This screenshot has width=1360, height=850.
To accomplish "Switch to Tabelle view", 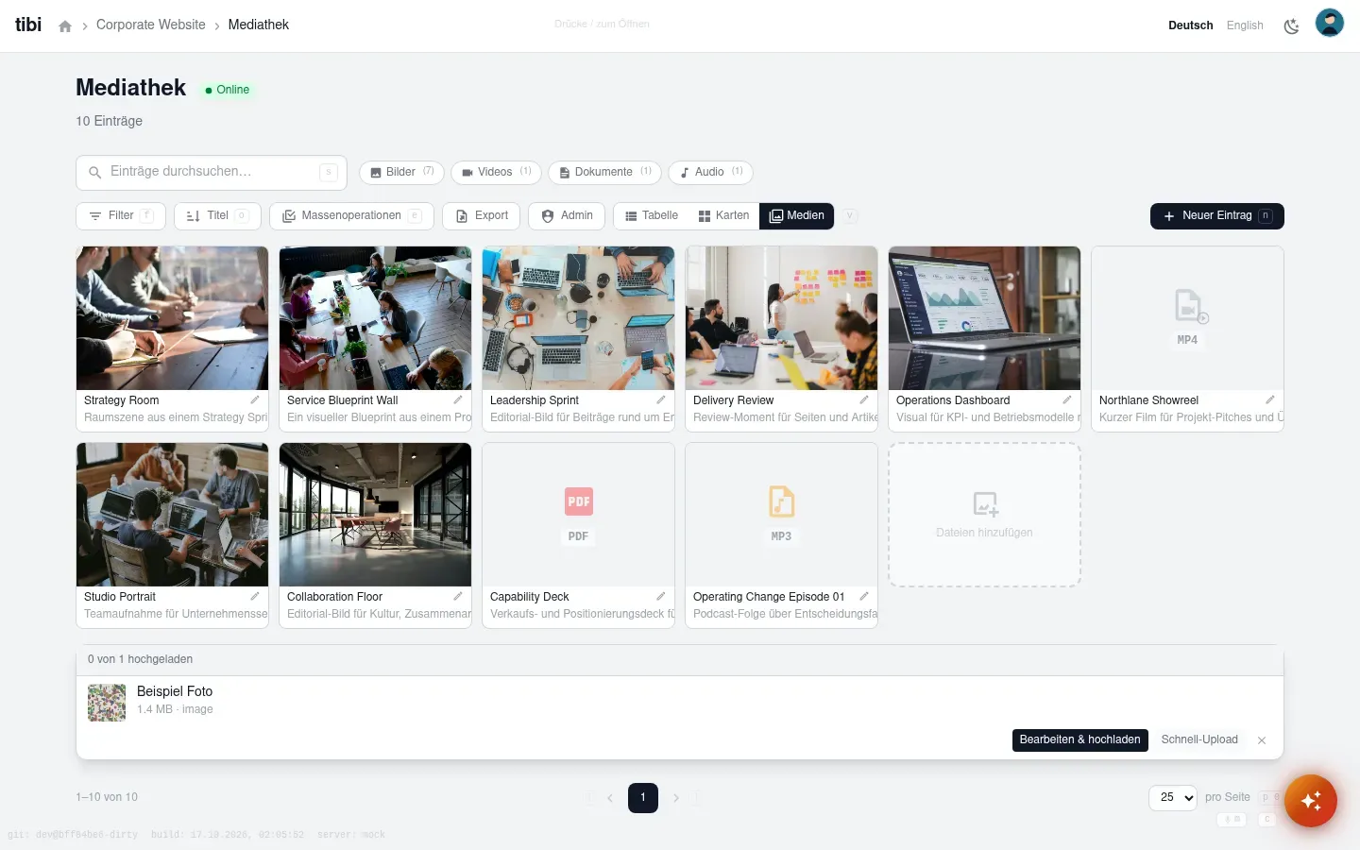I will pyautogui.click(x=651, y=215).
